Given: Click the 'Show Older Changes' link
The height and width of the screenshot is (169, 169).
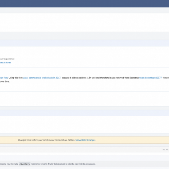Looking at the screenshot, I should [85, 140].
